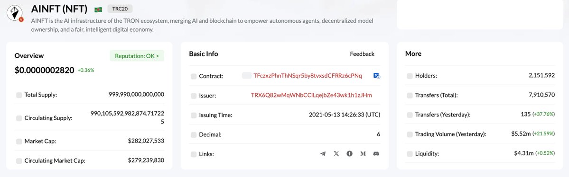Screen dimensions: 569x177
Task: Click holders count 2,151,592
Action: [x=541, y=76]
